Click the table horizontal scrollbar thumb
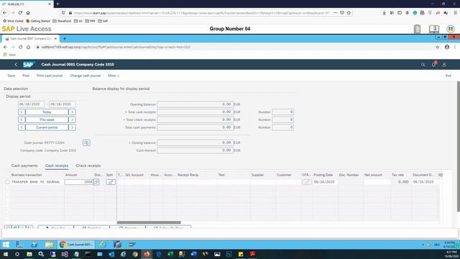This screenshot has width=460, height=259. [x=149, y=222]
